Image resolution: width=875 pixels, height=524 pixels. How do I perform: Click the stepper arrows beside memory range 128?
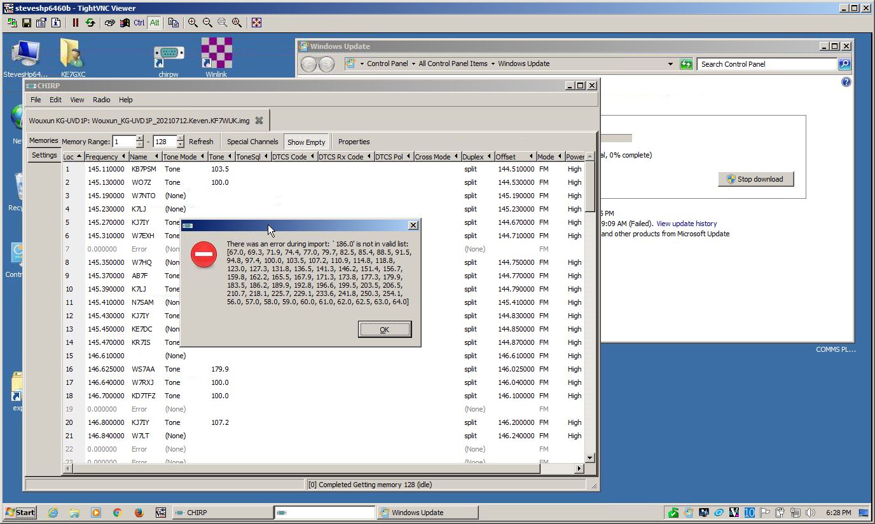[181, 142]
